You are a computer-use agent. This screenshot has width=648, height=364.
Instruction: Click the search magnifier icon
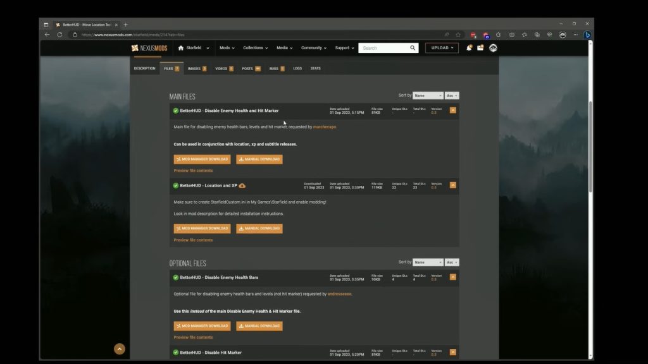[413, 47]
